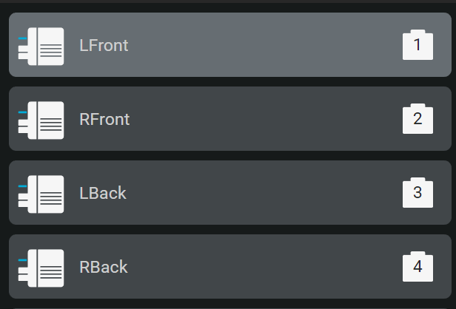Click the LBack motor icon
This screenshot has width=456, height=309.
point(41,194)
